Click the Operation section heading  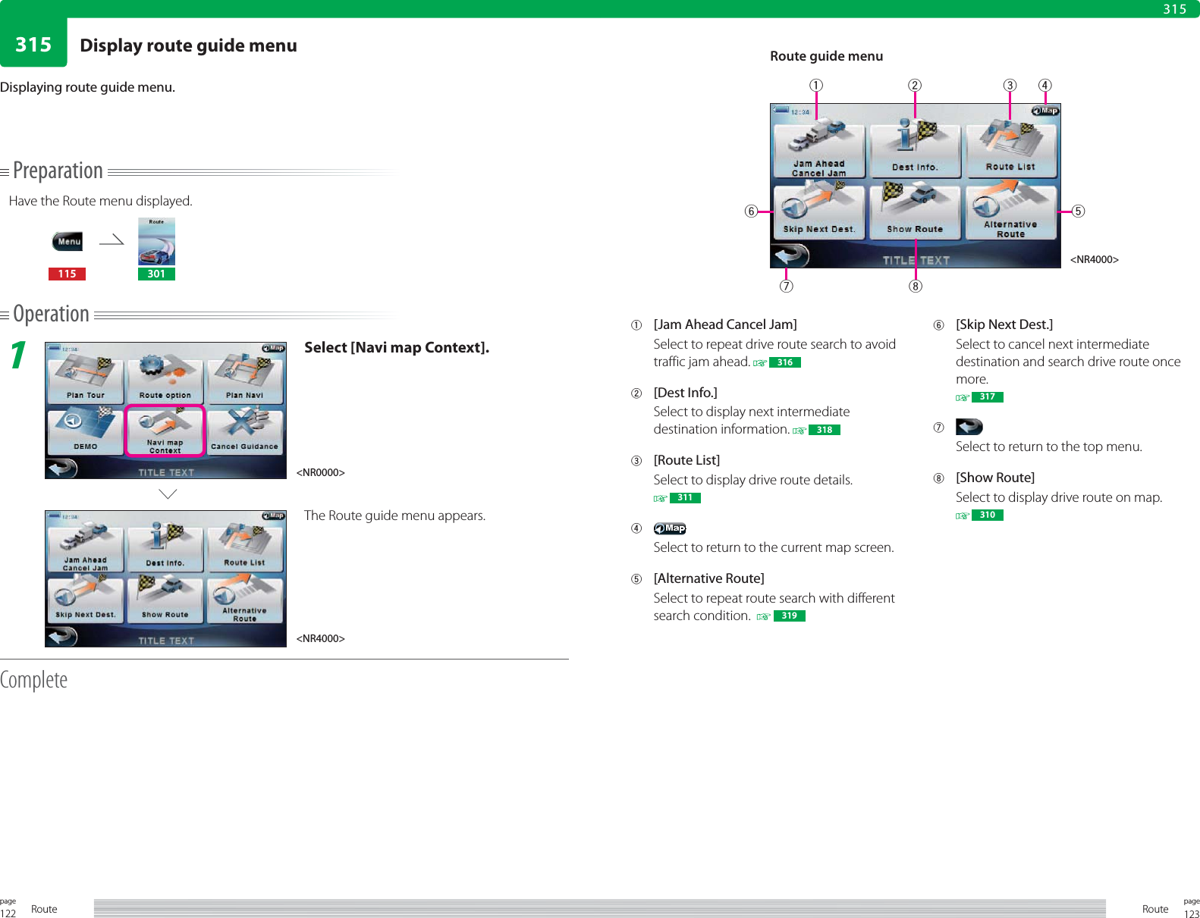[x=51, y=314]
